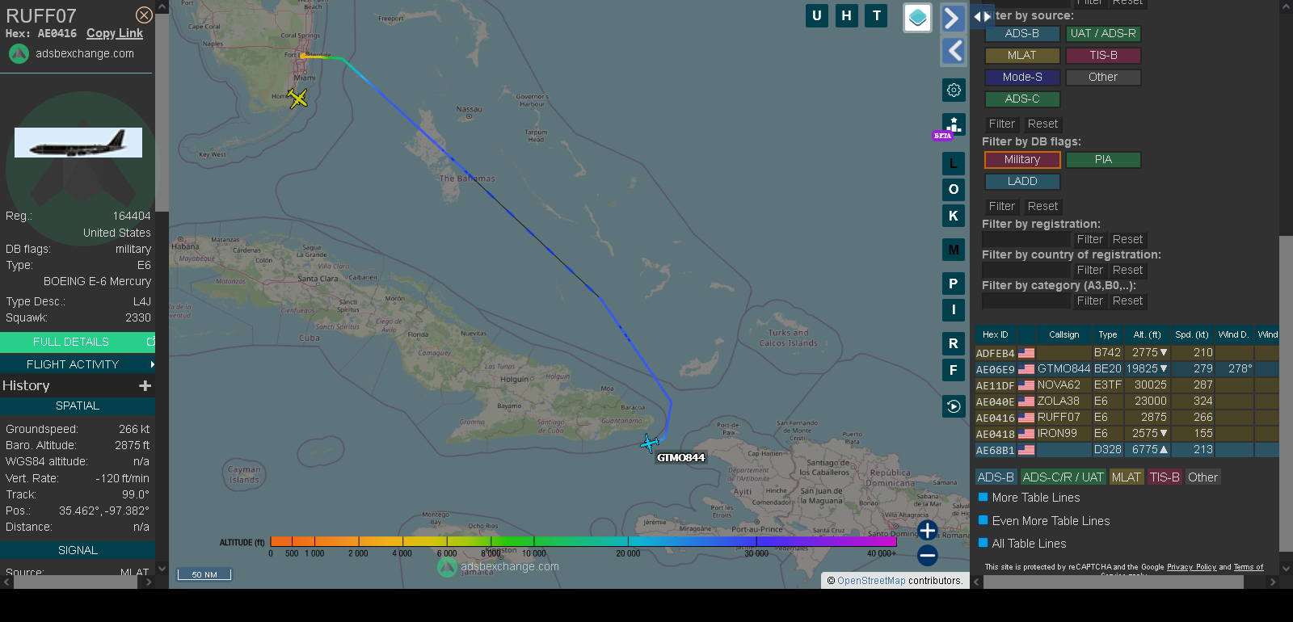This screenshot has width=1293, height=622.
Task: Click the F map control button
Action: 954,370
